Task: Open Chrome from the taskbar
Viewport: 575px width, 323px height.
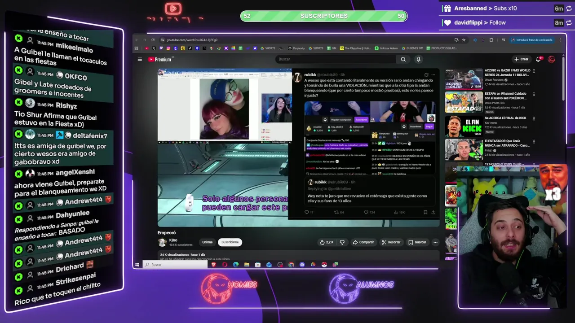Action: tap(291, 265)
